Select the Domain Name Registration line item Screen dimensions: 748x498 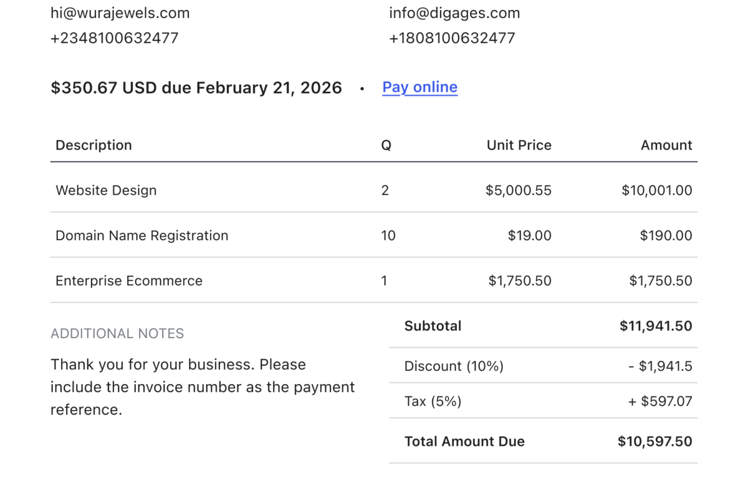coord(142,235)
